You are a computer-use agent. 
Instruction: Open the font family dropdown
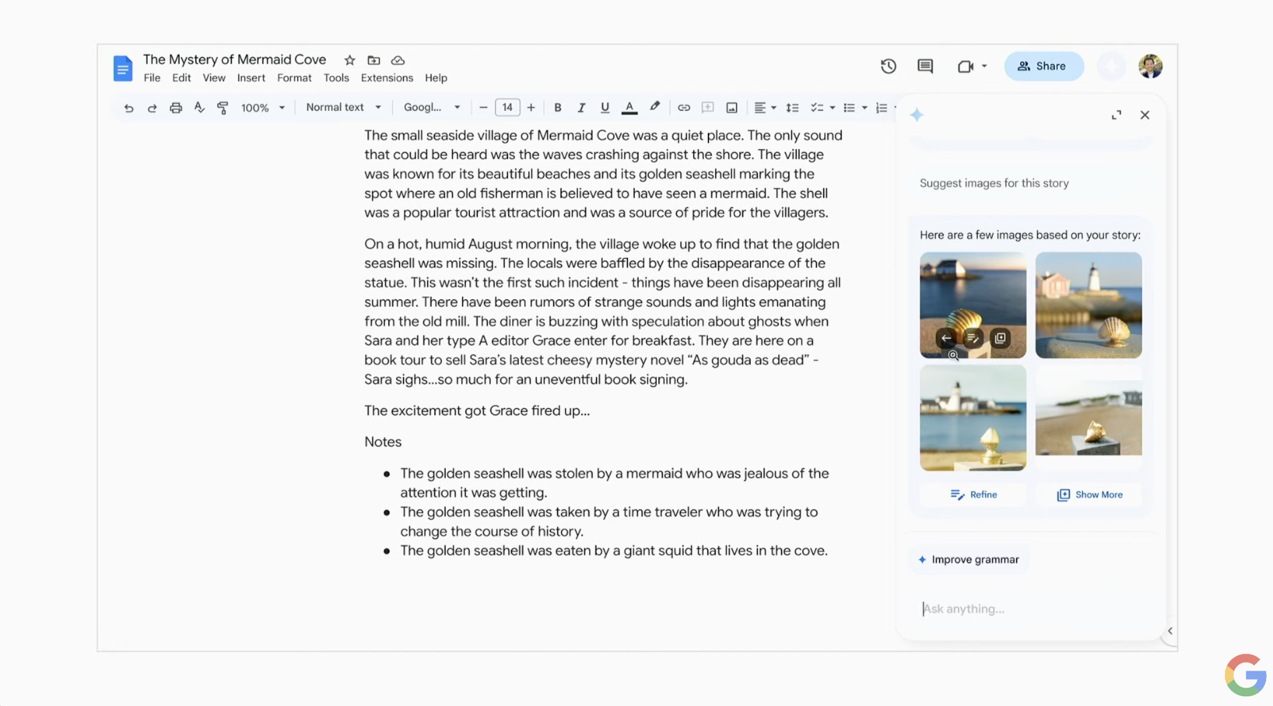(432, 107)
